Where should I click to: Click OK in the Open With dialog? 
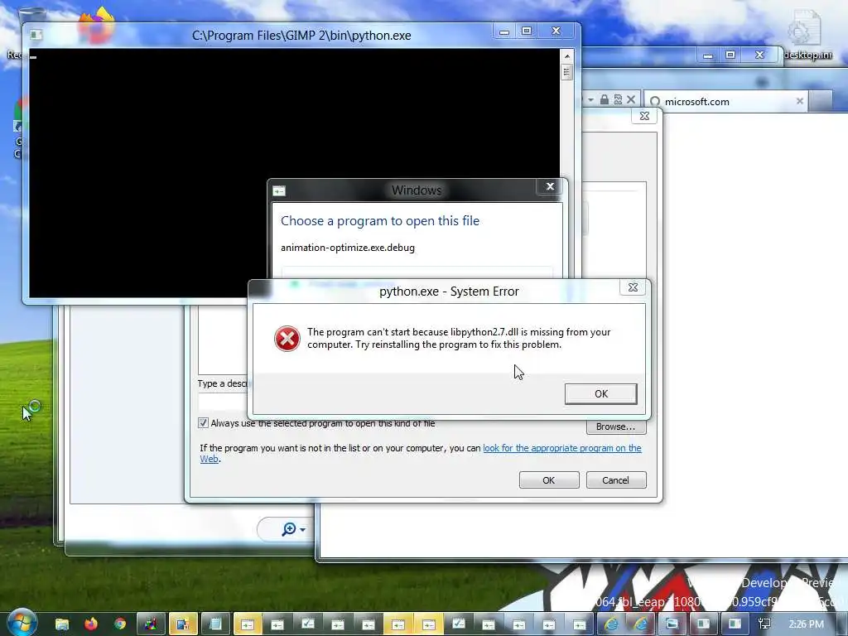click(549, 480)
